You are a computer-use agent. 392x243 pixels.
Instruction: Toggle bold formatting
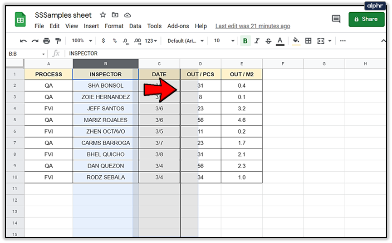245,41
